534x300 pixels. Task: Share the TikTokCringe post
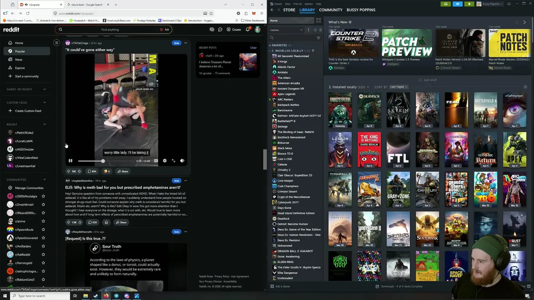pyautogui.click(x=123, y=171)
